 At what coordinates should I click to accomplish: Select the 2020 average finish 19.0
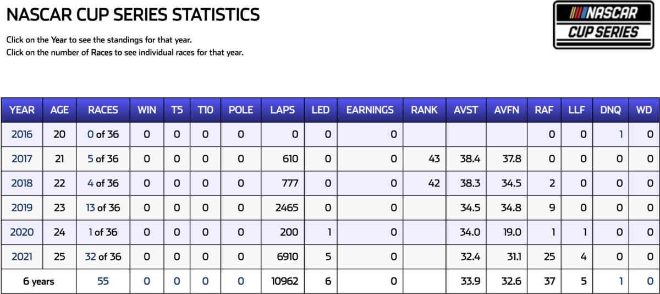pyautogui.click(x=512, y=232)
